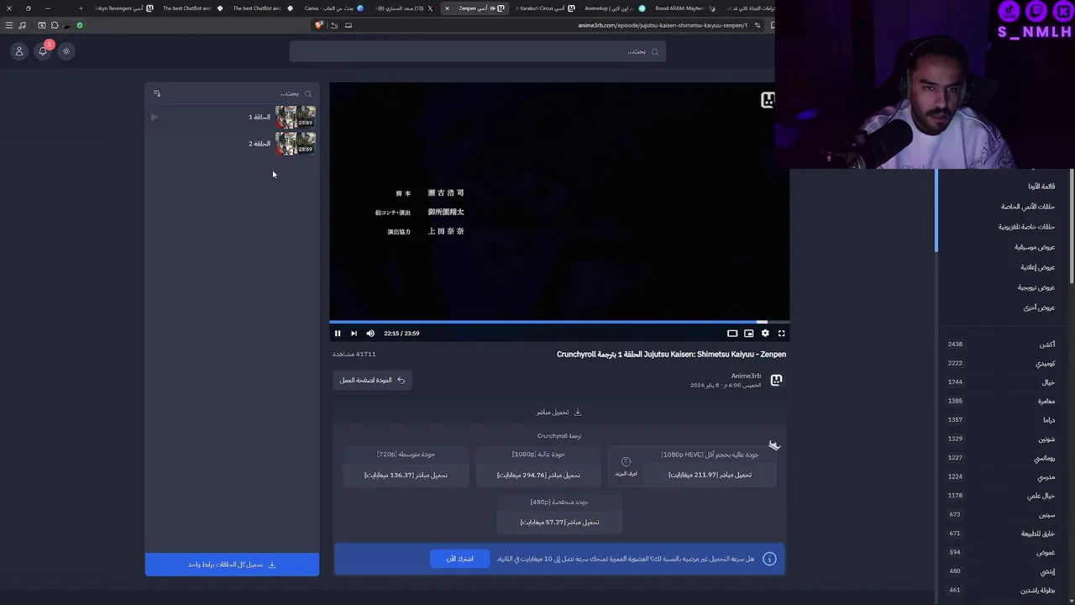Mute the video volume
This screenshot has height=605, width=1075.
(370, 334)
